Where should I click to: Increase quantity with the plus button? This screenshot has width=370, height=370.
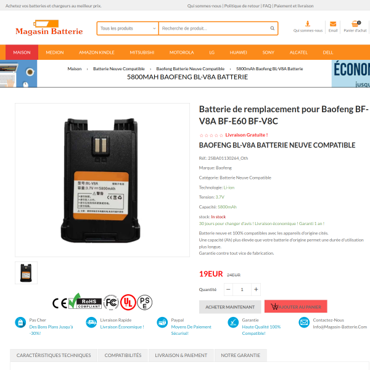pyautogui.click(x=256, y=290)
